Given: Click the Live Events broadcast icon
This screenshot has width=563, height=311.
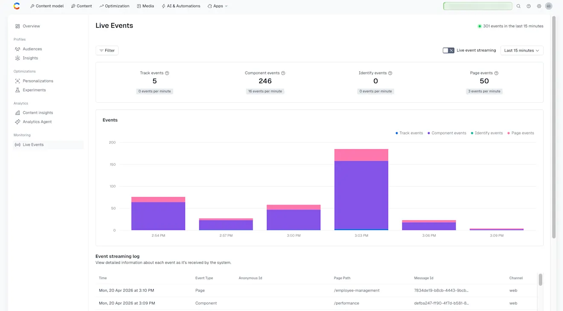Looking at the screenshot, I should 17,144.
